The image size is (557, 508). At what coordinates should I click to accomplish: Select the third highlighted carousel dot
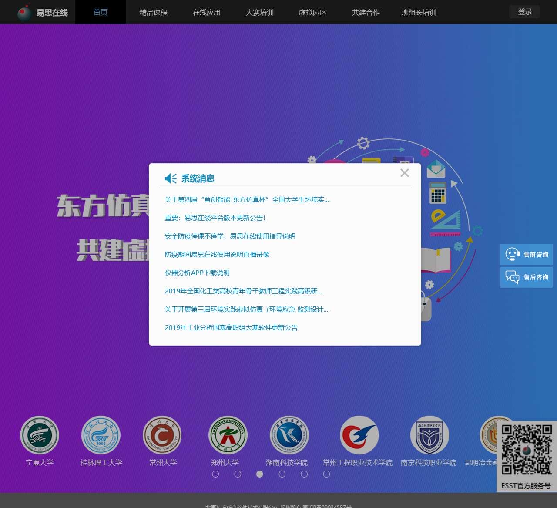point(260,474)
